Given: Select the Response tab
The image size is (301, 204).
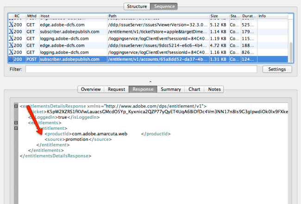Looking at the screenshot, I should point(143,89).
